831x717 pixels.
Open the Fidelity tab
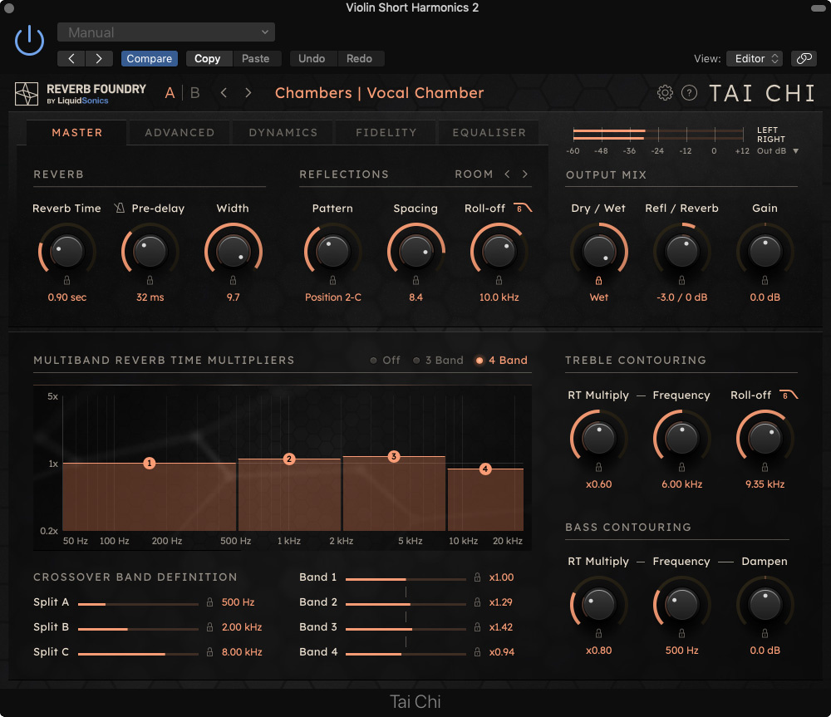pyautogui.click(x=386, y=132)
